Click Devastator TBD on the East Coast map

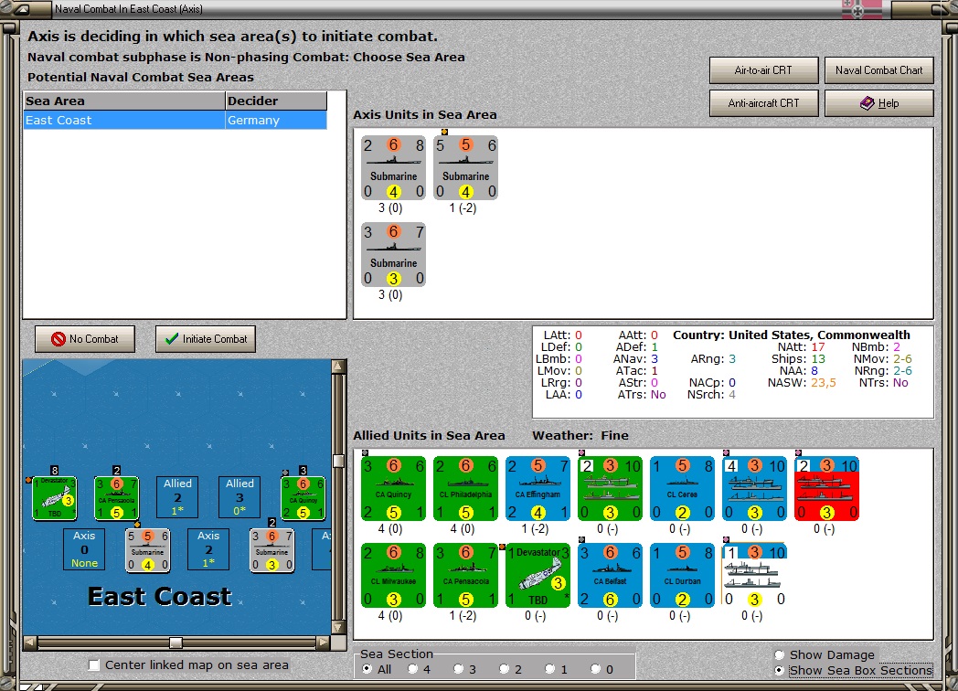tap(54, 498)
